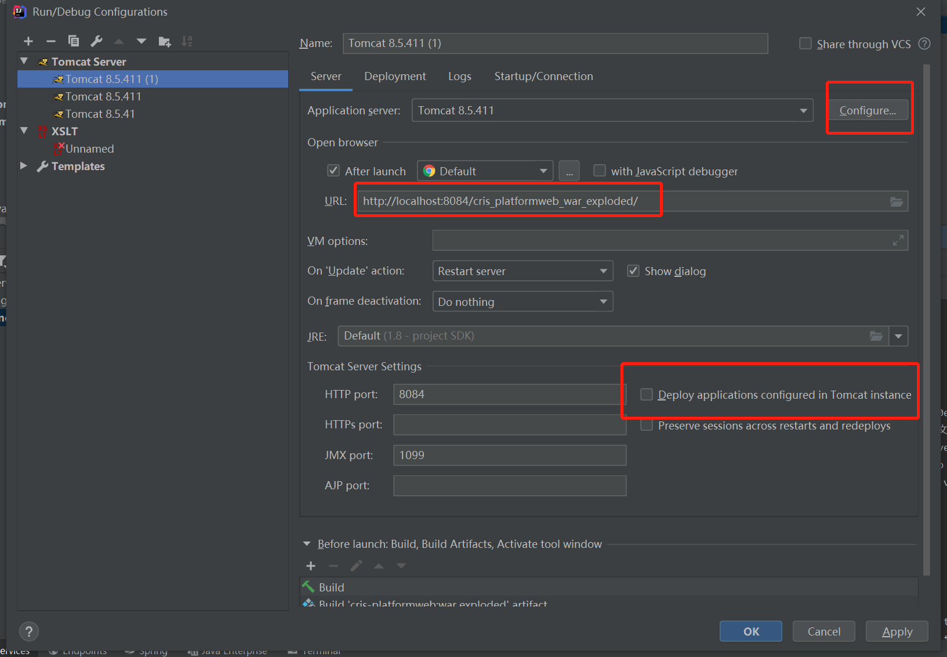Move configuration down in left toolbar
Image resolution: width=947 pixels, height=657 pixels.
coord(141,41)
